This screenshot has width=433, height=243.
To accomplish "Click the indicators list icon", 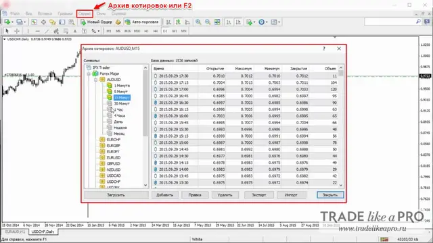I will (249, 22).
